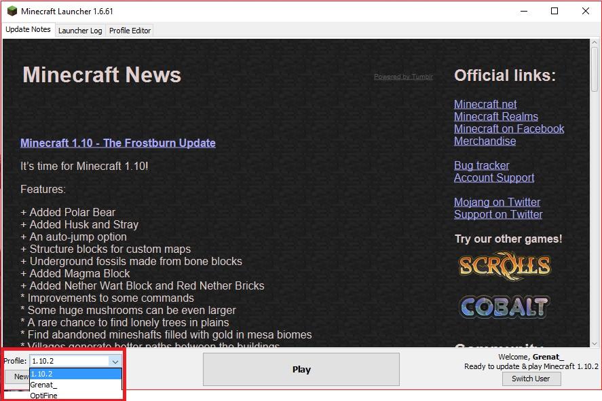Viewport: 602px width, 401px height.
Task: Visit the Mojang on Twitter link
Action: 497,203
